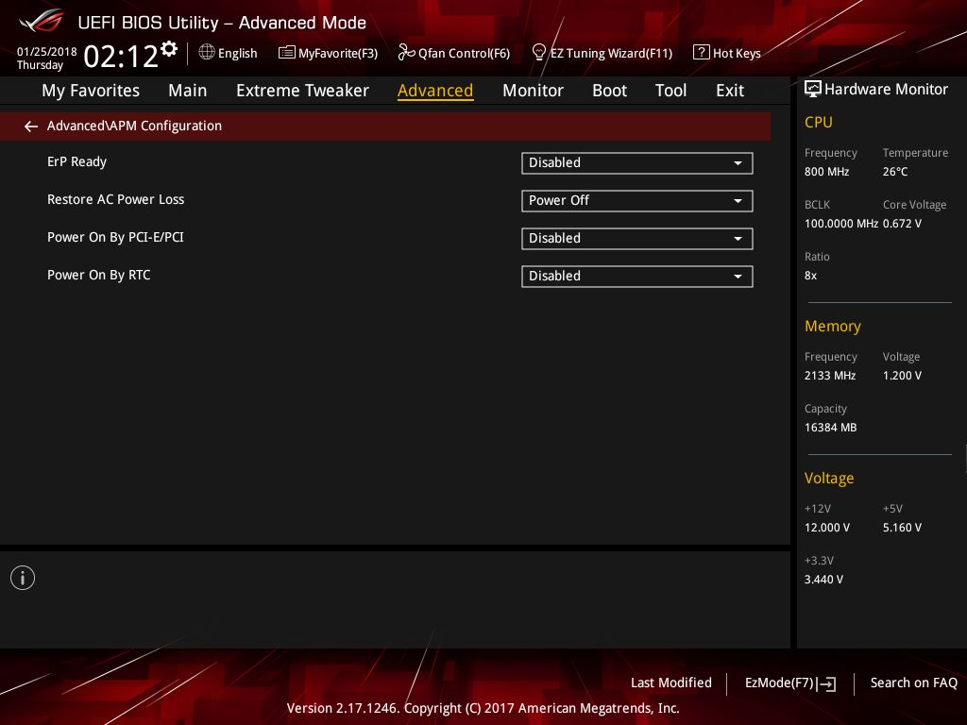Screen dimensions: 967x725
Task: Click the CPU frequency value 800 MHz
Action: point(826,172)
